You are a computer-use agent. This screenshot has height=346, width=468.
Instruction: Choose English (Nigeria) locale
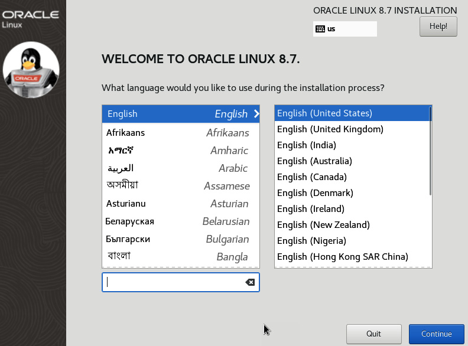click(x=352, y=241)
